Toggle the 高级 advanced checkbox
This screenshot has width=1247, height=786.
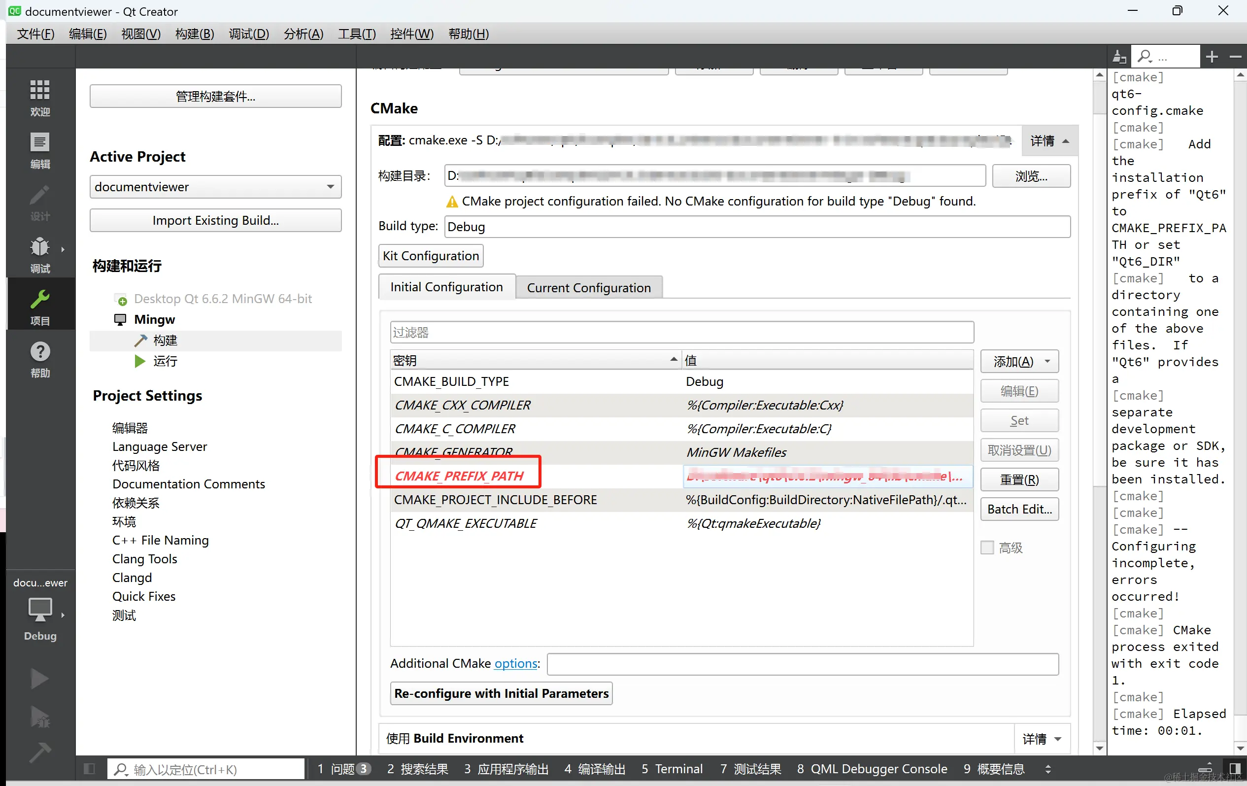point(987,547)
